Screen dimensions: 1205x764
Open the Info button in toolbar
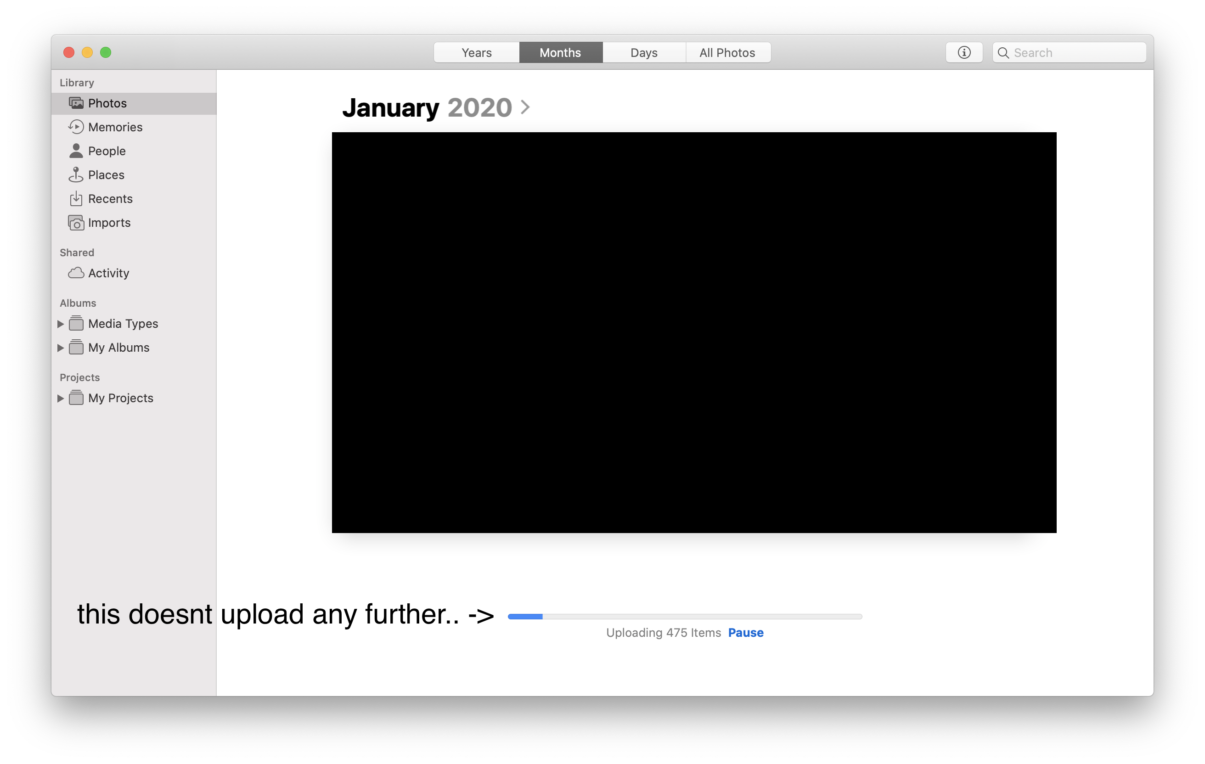[964, 52]
